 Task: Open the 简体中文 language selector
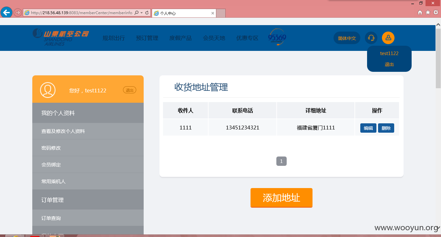pyautogui.click(x=347, y=38)
